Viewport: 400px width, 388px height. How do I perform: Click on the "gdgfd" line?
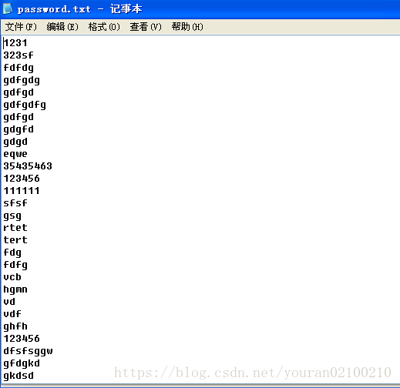(18, 129)
